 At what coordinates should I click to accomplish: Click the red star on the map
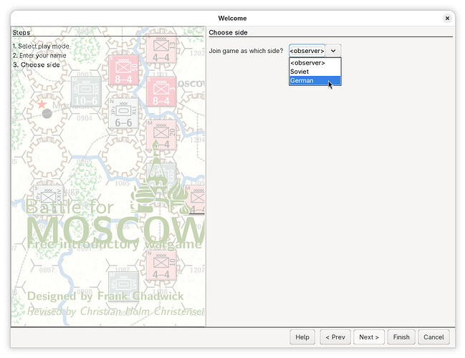(x=42, y=105)
